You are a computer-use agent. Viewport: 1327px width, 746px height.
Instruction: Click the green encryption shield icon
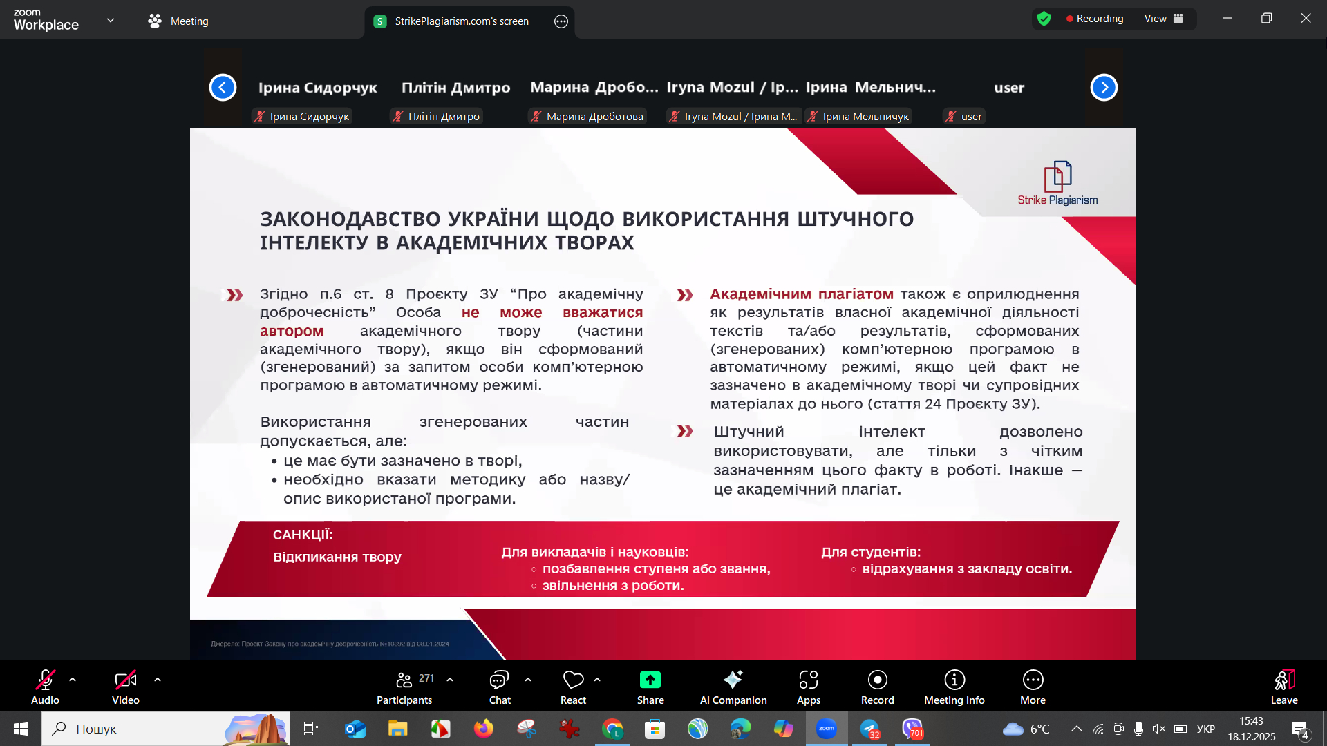(1044, 19)
